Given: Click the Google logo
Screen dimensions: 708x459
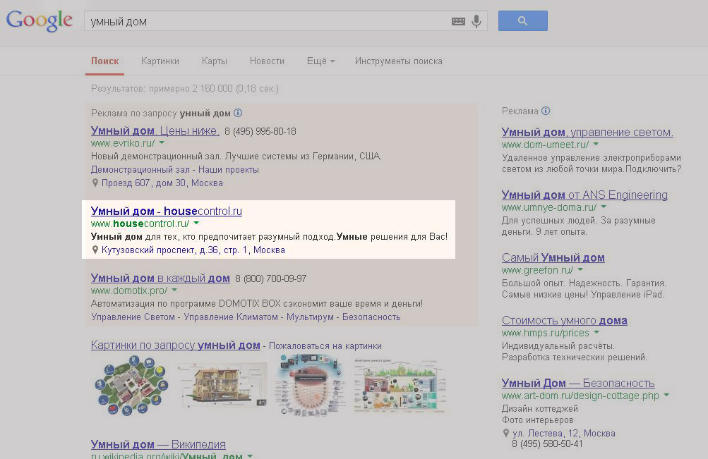Looking at the screenshot, I should coord(40,20).
